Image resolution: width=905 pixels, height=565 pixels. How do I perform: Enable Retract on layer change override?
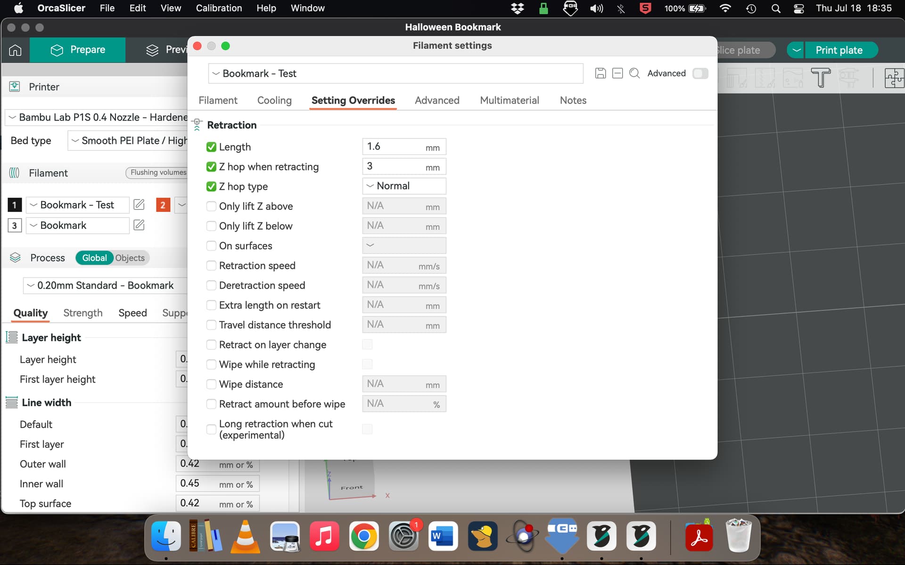(211, 345)
